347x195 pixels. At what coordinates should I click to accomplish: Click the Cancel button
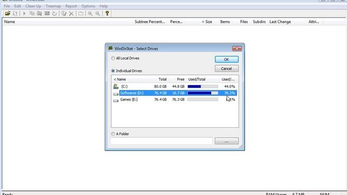click(227, 69)
